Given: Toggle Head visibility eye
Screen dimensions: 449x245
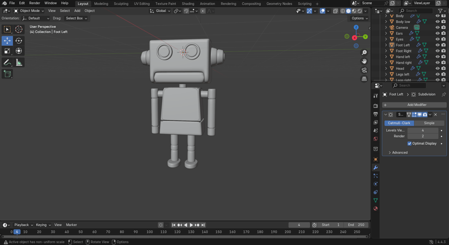Looking at the screenshot, I should 437,68.
